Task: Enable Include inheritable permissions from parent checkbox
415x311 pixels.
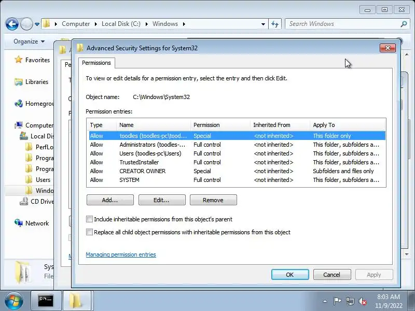Action: 89,219
